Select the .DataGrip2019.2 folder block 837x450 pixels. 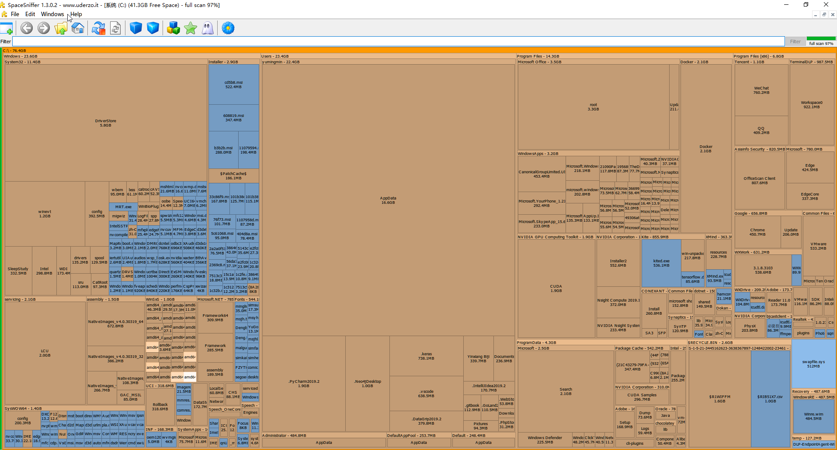[426, 421]
